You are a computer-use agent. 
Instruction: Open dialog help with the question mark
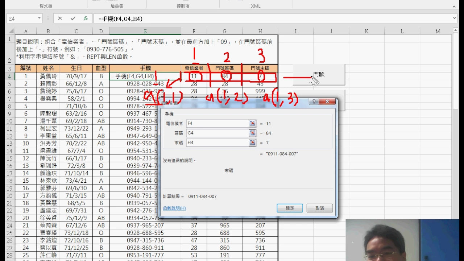point(314,102)
